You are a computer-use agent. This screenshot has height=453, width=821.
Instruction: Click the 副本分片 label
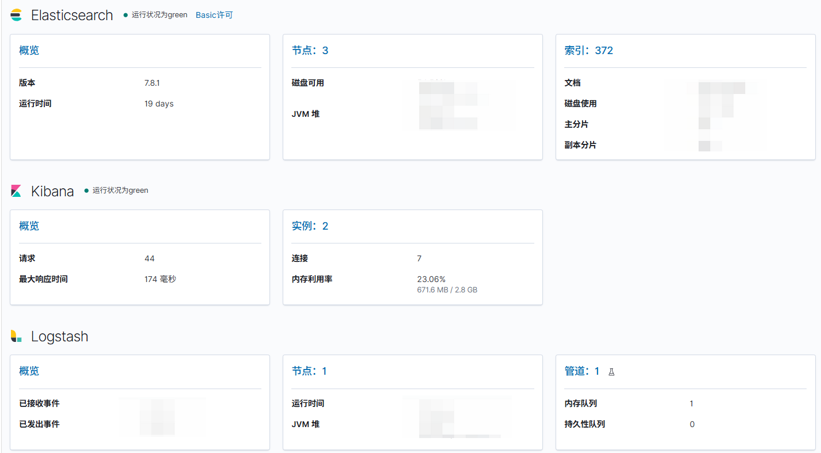580,145
